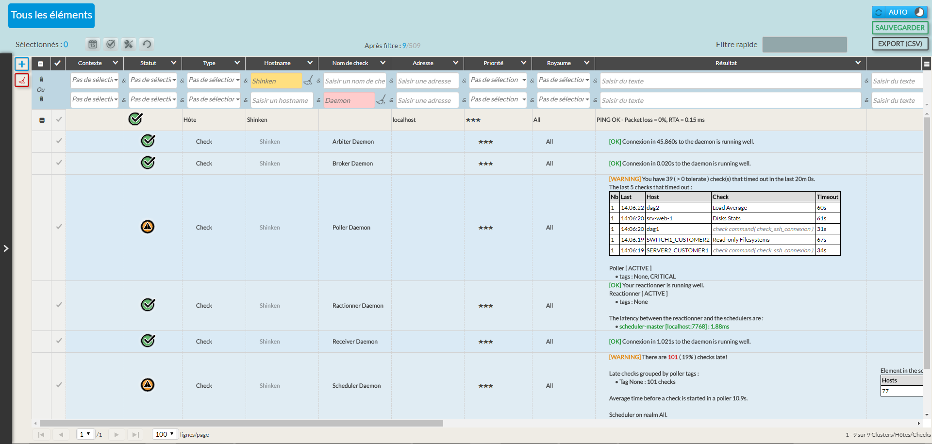Collapse the Shinken host row group
The height and width of the screenshot is (444, 932).
pyautogui.click(x=42, y=120)
